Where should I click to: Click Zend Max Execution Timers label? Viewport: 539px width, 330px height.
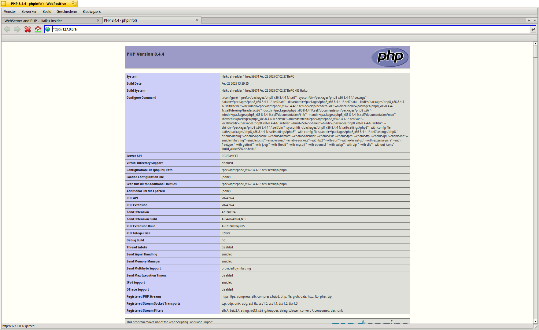coord(146,276)
